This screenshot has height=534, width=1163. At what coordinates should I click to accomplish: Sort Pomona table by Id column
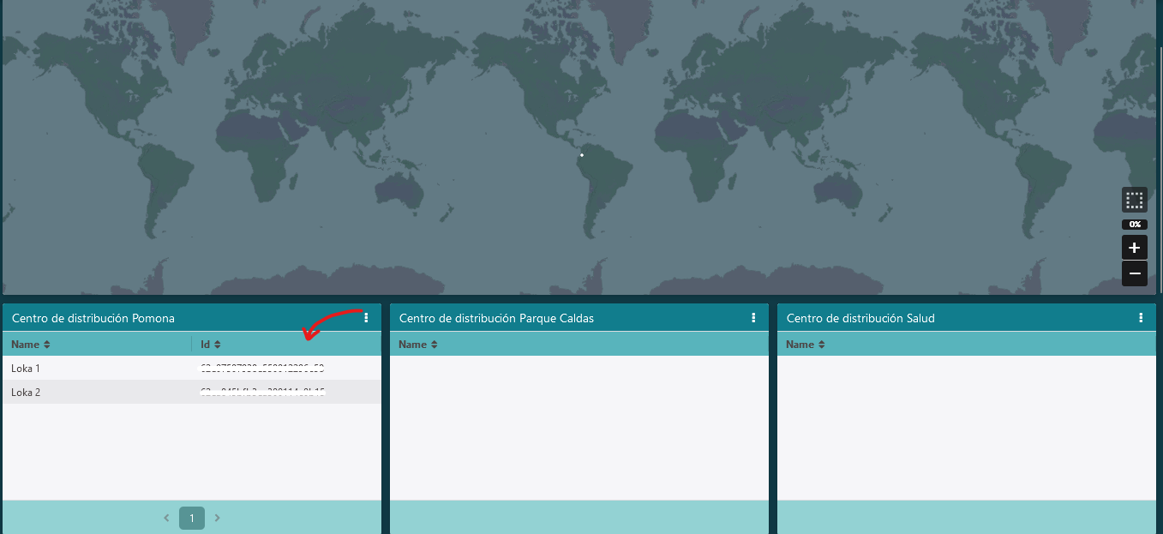(211, 345)
